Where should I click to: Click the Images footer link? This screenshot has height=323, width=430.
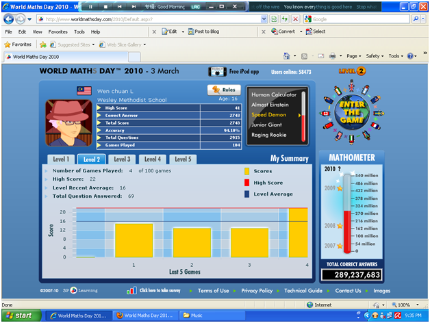382,291
